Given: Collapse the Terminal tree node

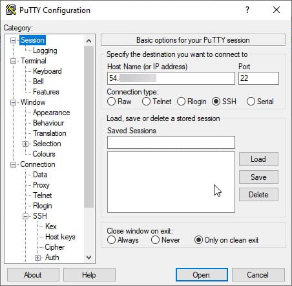Looking at the screenshot, I should (x=13, y=61).
